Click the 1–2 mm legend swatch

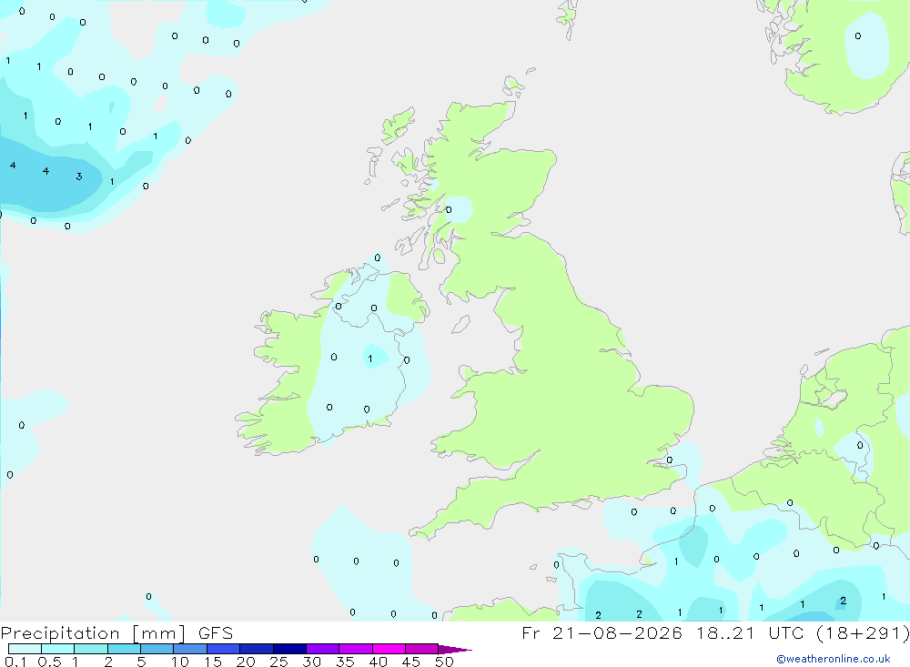[91, 649]
